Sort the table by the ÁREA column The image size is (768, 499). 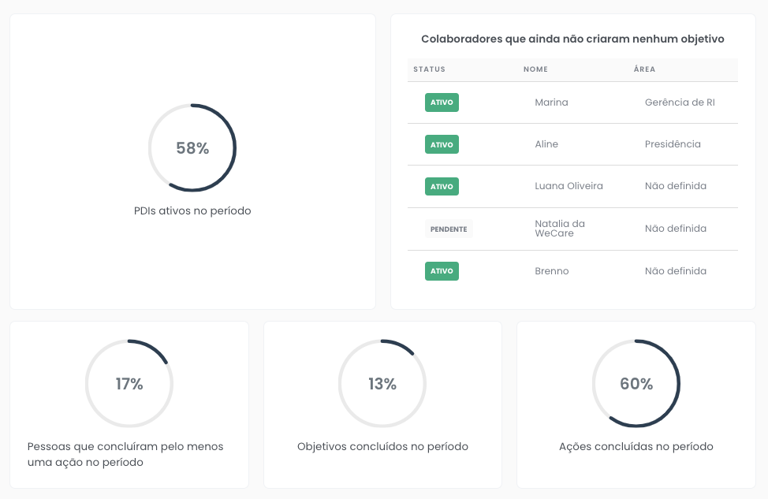(643, 69)
